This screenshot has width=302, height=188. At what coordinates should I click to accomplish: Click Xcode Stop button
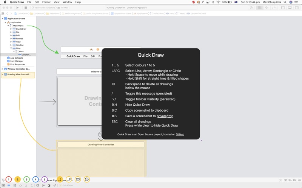click(26, 8)
